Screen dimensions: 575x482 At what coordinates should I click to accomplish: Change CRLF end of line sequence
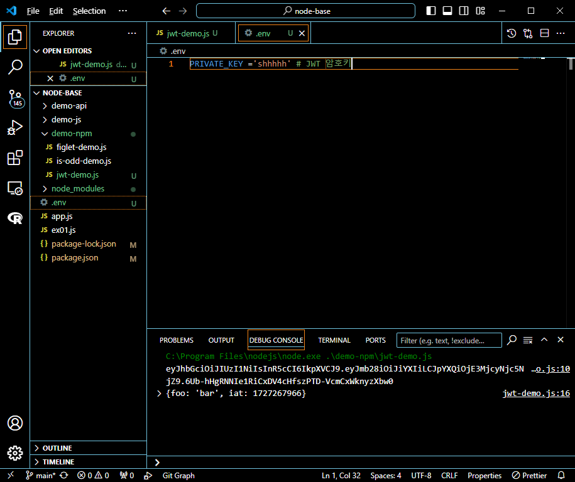pyautogui.click(x=449, y=475)
